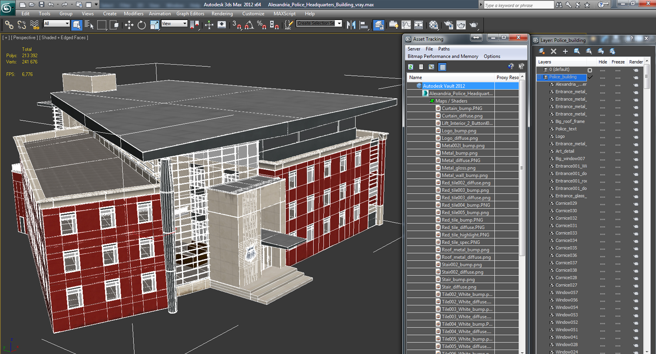This screenshot has height=354, width=656.
Task: Open the Material Editor icon
Action: pos(433,25)
